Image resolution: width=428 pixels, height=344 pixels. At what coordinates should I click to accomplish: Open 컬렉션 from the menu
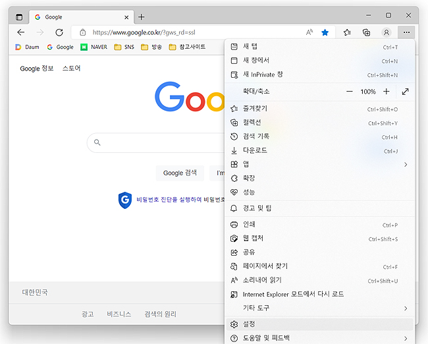(319, 123)
